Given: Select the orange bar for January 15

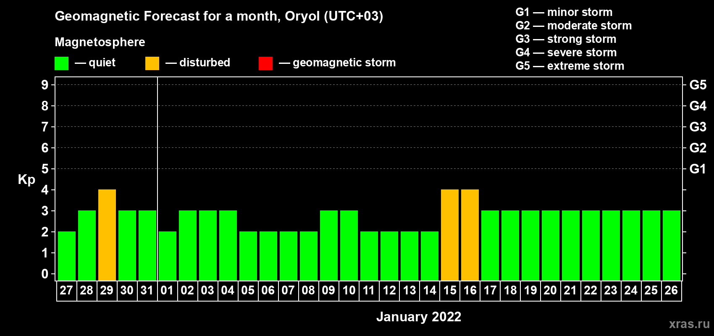Looking at the screenshot, I should pyautogui.click(x=450, y=235).
